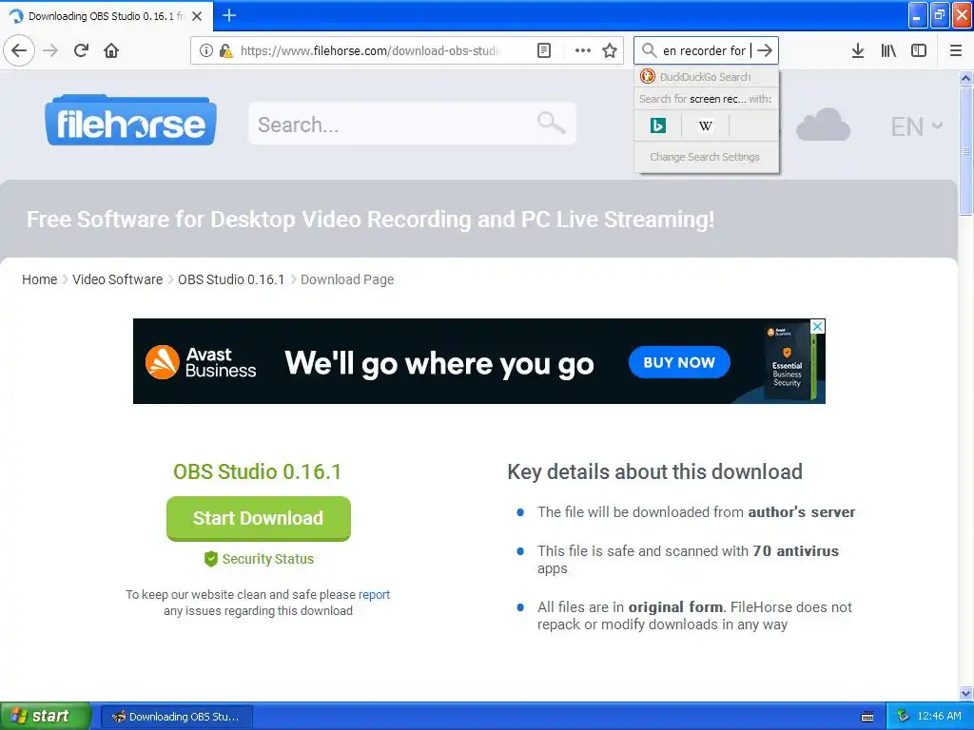The image size is (974, 730).
Task: Close the Avast advertisement
Action: pyautogui.click(x=817, y=327)
